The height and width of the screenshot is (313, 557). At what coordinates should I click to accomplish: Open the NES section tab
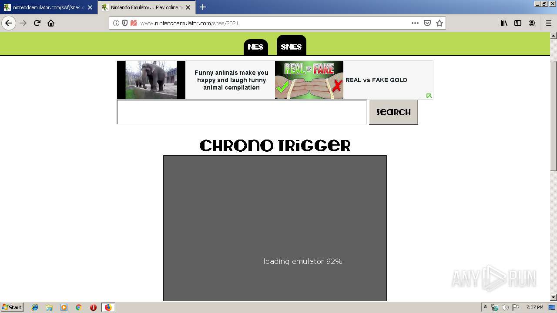coord(256,47)
